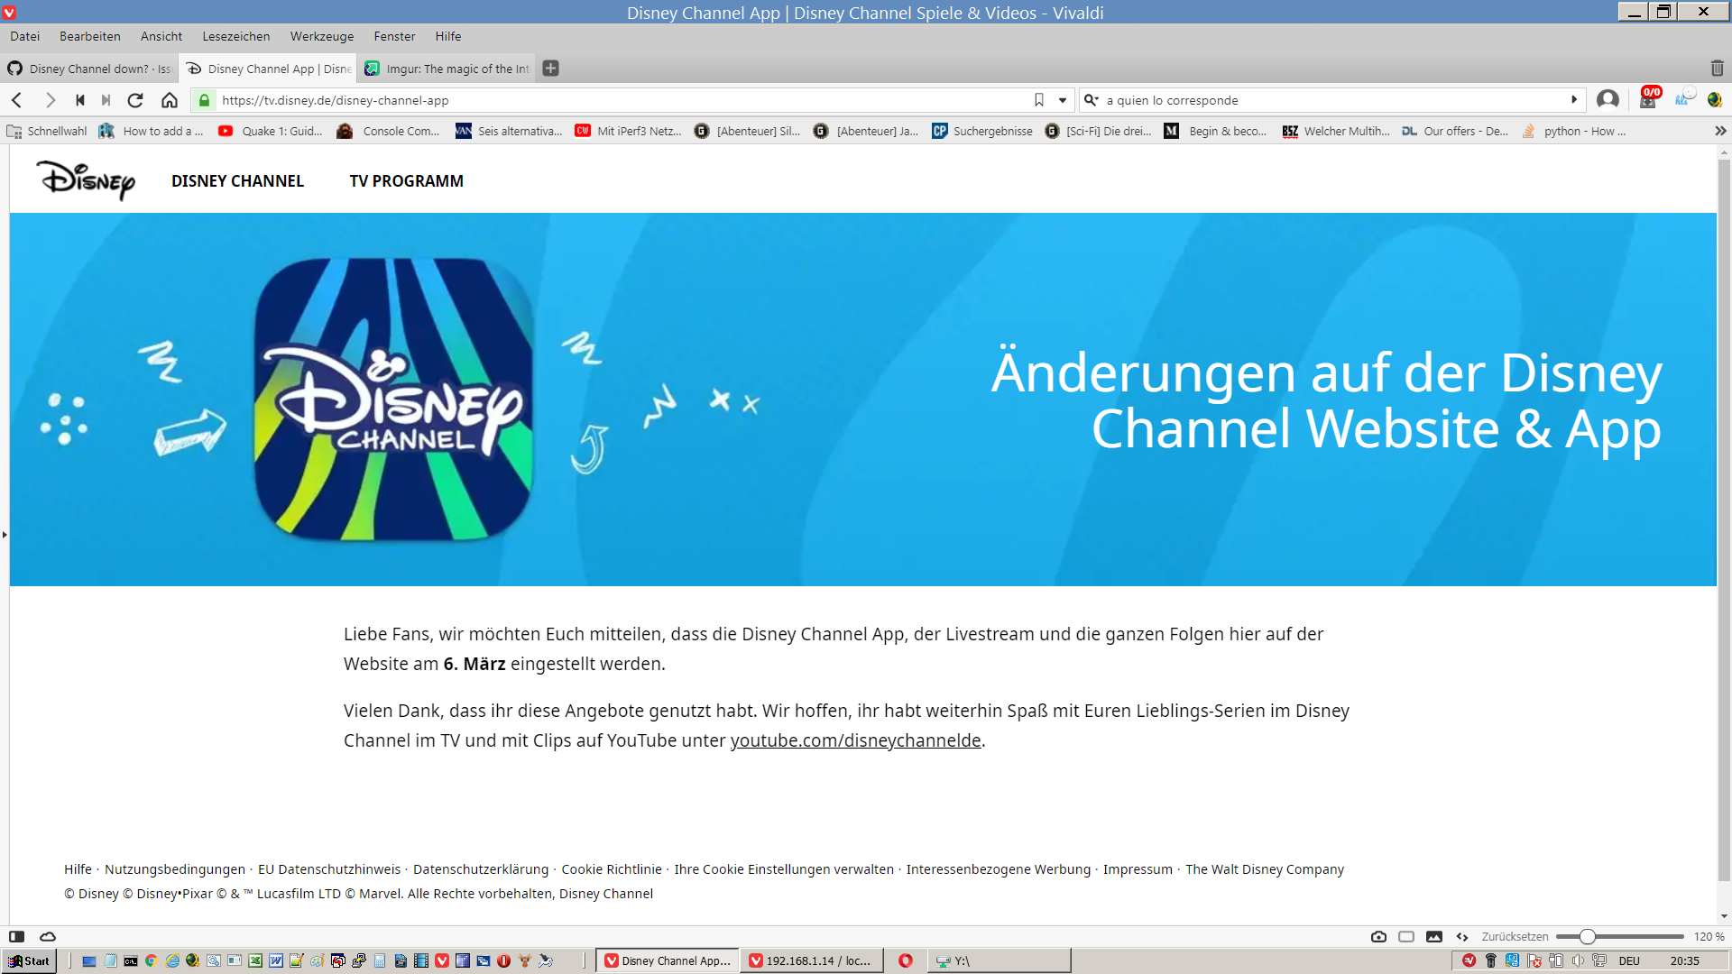
Task: Open DISNEY CHANNEL navigation link
Action: tap(238, 181)
